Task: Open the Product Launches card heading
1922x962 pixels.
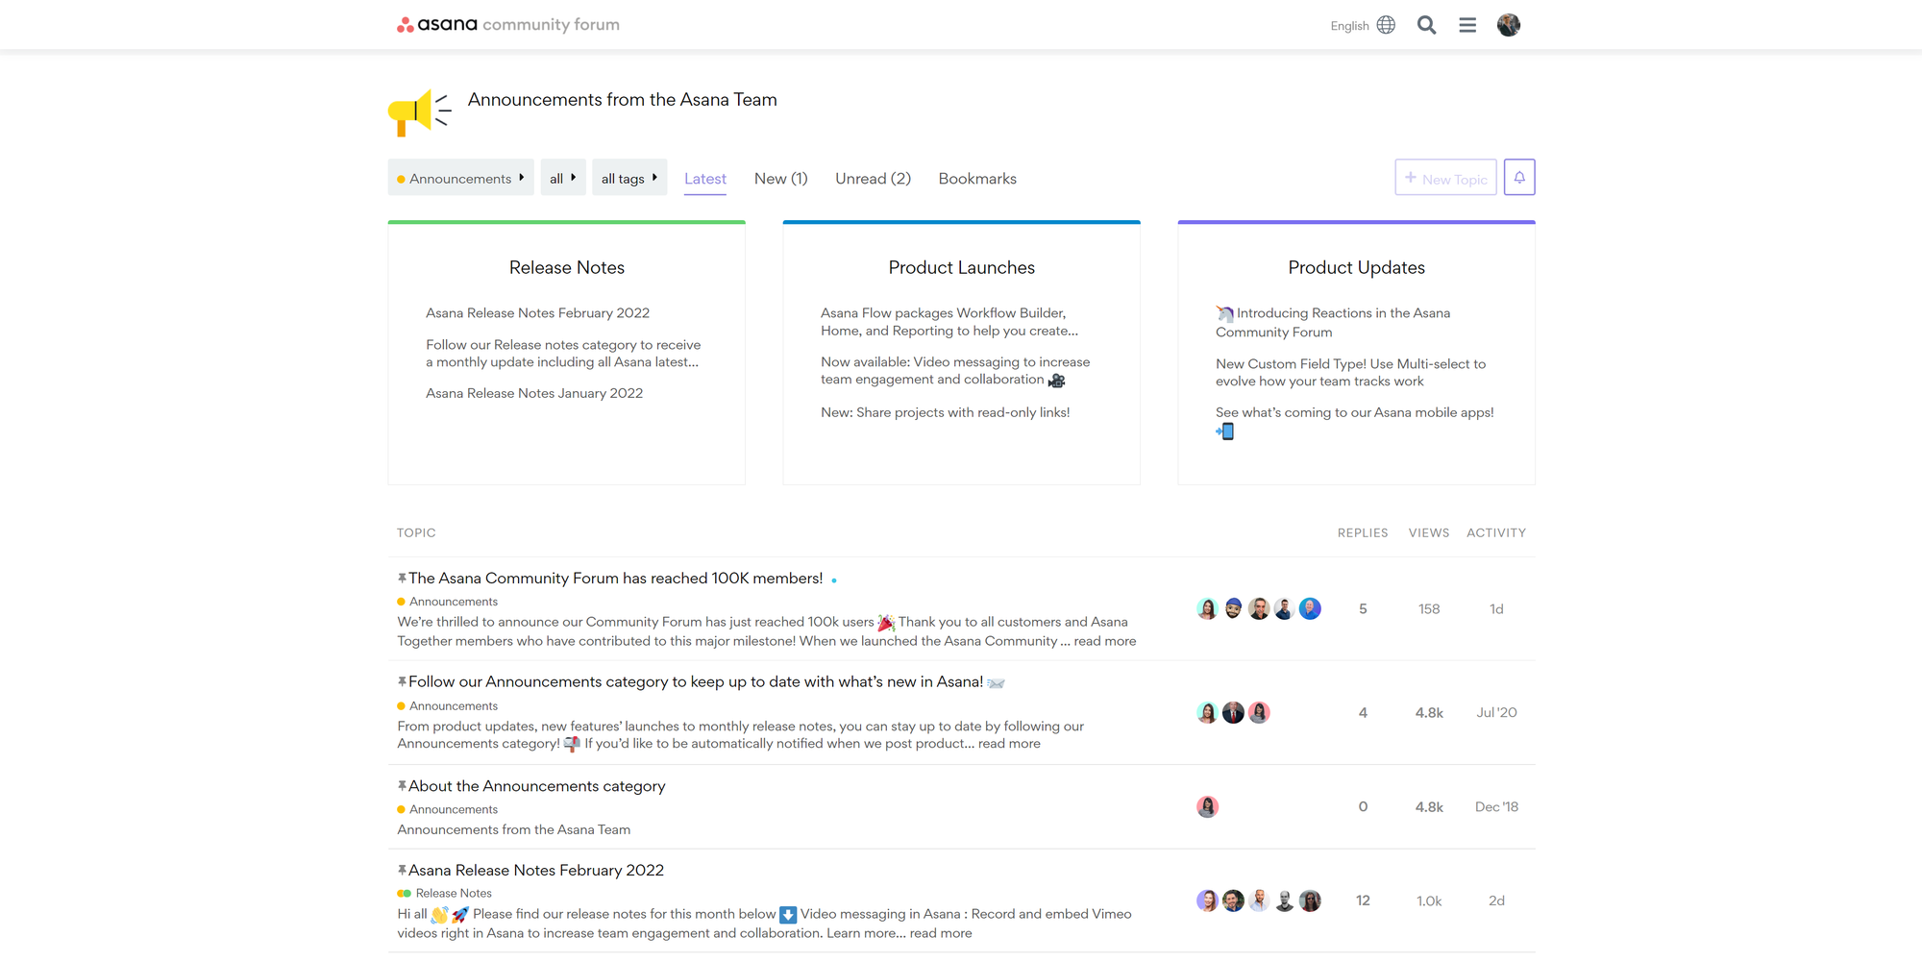Action: click(961, 267)
